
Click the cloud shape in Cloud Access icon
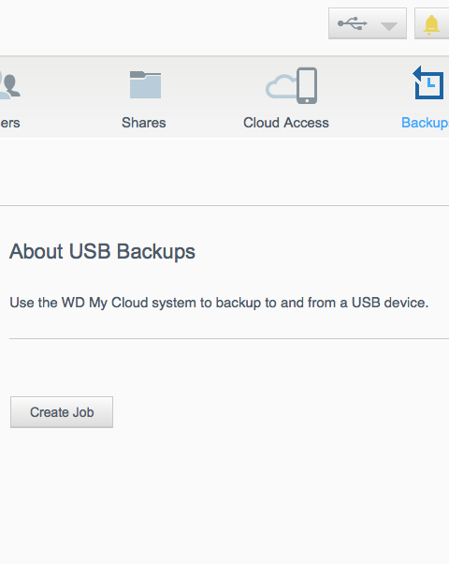[282, 87]
